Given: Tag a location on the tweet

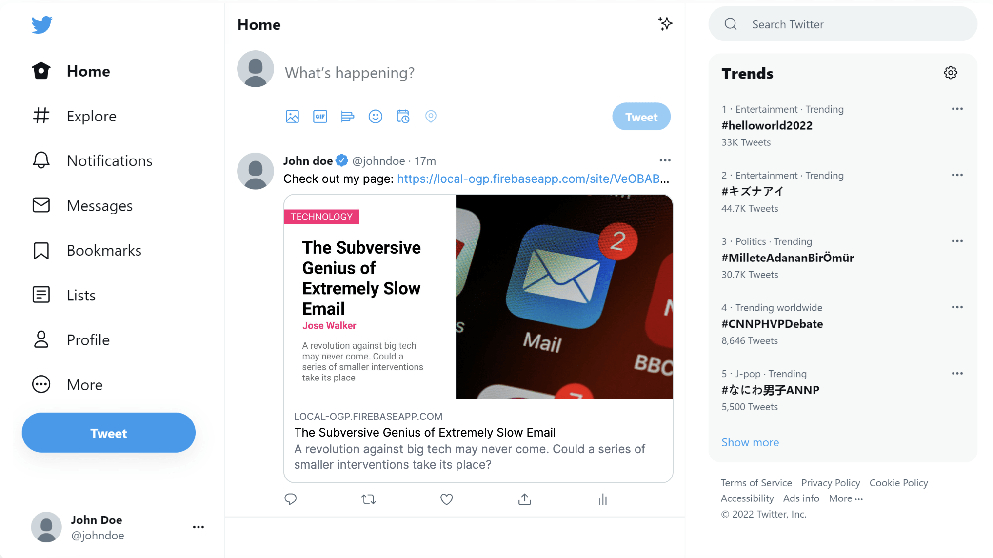Looking at the screenshot, I should [431, 117].
